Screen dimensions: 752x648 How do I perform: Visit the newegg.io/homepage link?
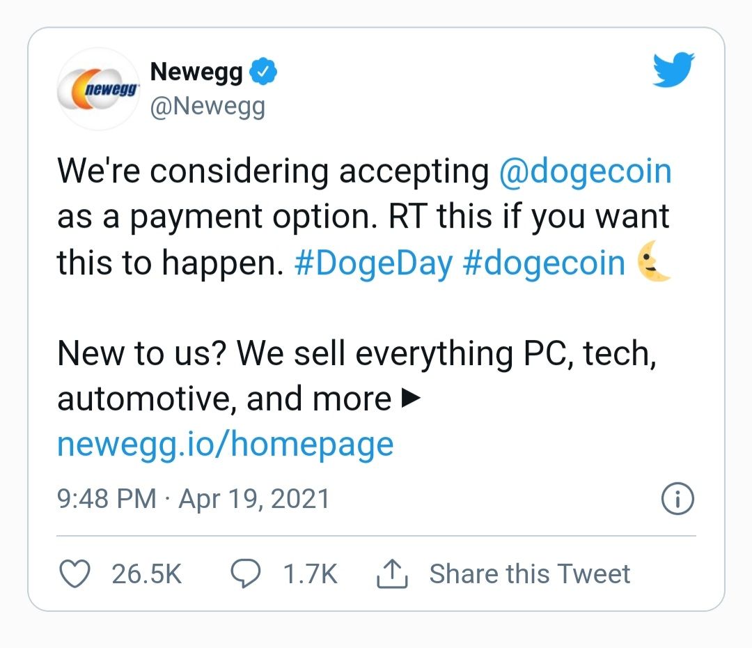[x=225, y=444]
